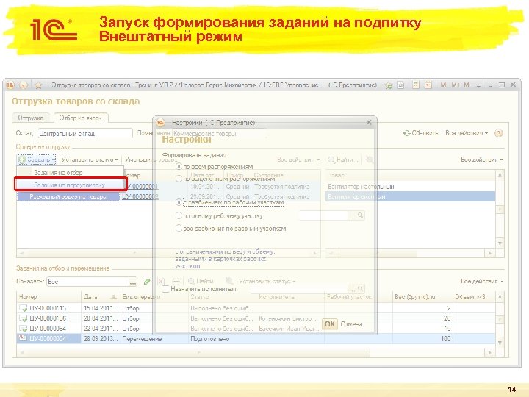The image size is (529, 397).
Task: Click the M+ memory add button
Action: 456,85
